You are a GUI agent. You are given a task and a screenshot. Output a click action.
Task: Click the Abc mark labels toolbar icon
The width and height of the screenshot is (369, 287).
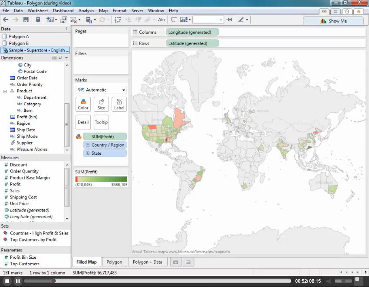[161, 20]
